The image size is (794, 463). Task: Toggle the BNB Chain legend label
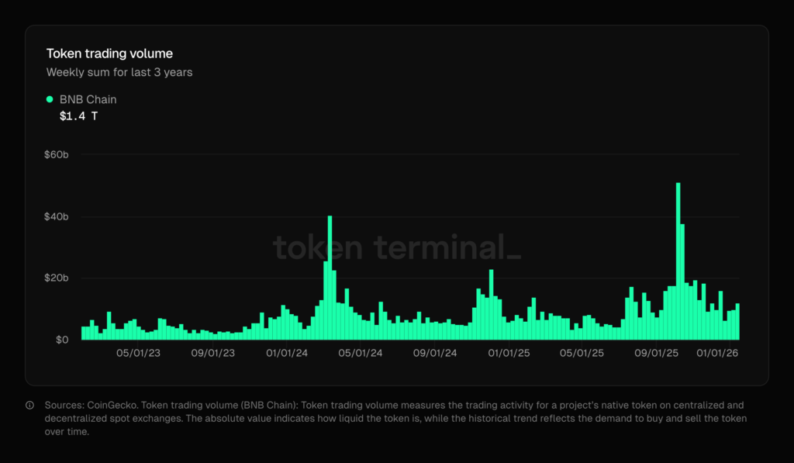(88, 99)
